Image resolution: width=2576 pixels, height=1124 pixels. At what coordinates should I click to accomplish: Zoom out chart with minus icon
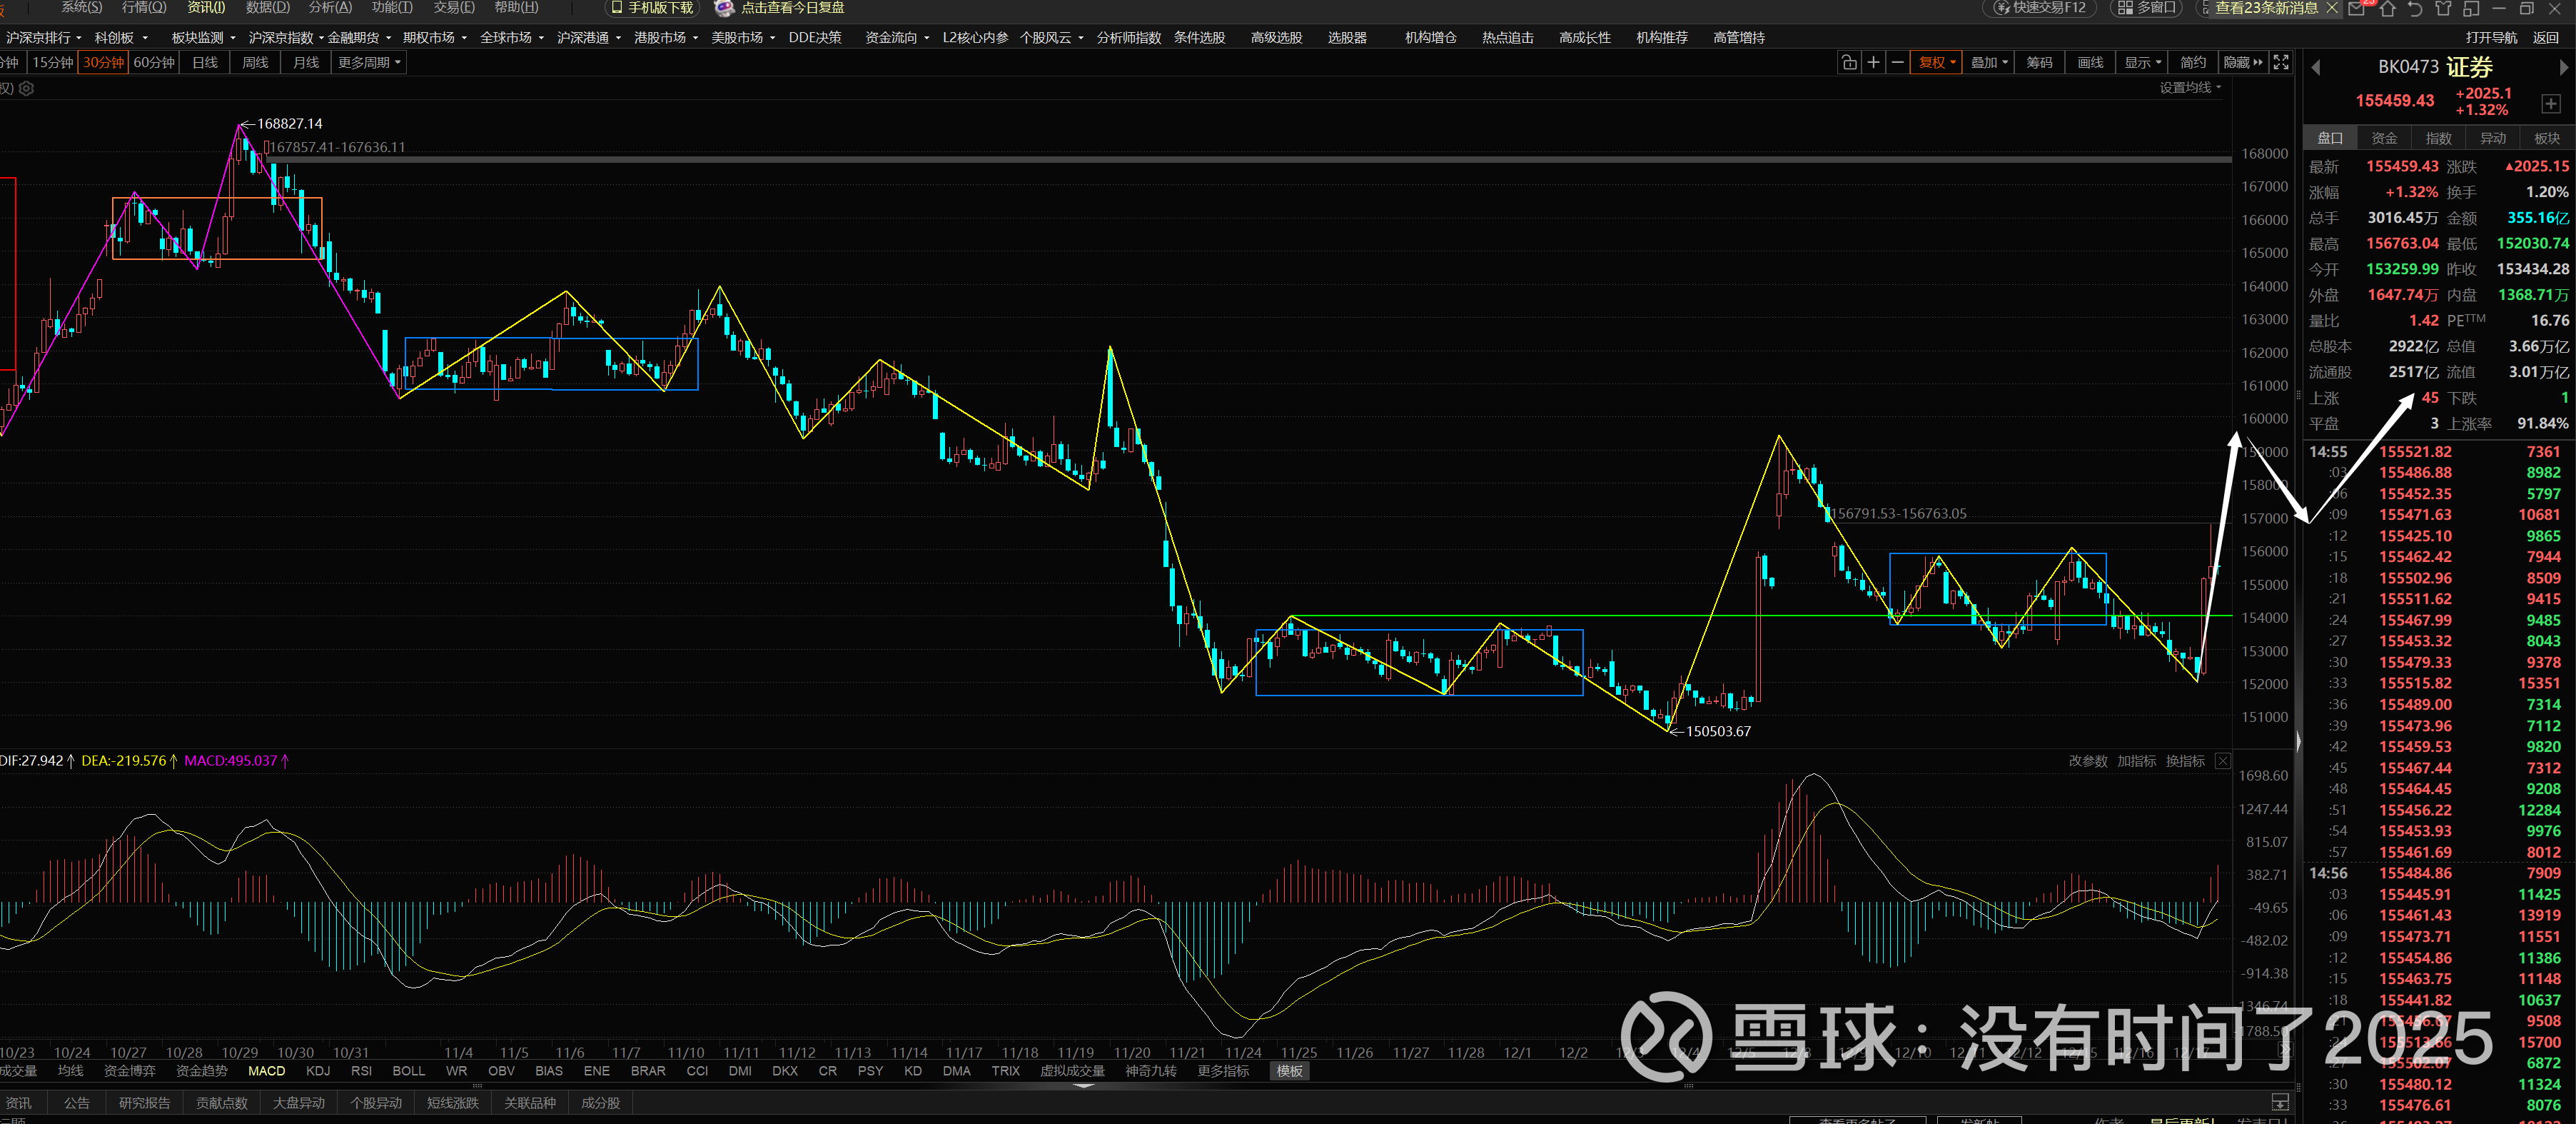(x=1897, y=63)
